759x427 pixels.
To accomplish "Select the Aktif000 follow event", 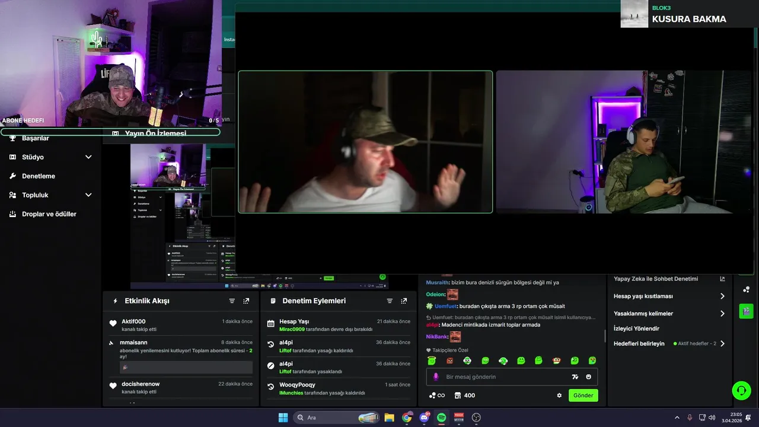I will (x=181, y=325).
